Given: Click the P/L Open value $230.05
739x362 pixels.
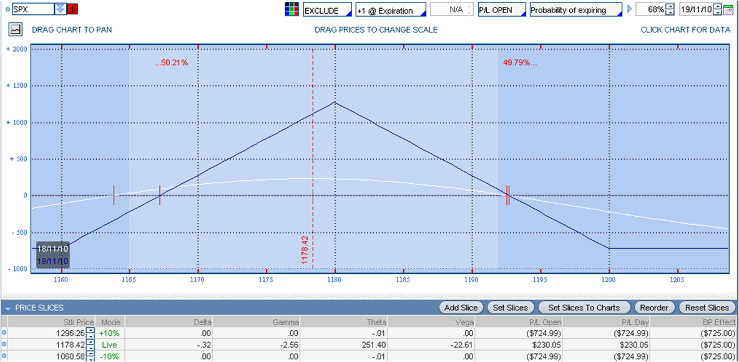Looking at the screenshot, I should point(547,345).
